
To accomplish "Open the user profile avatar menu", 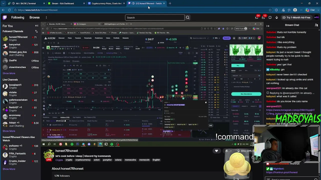I will (x=316, y=17).
